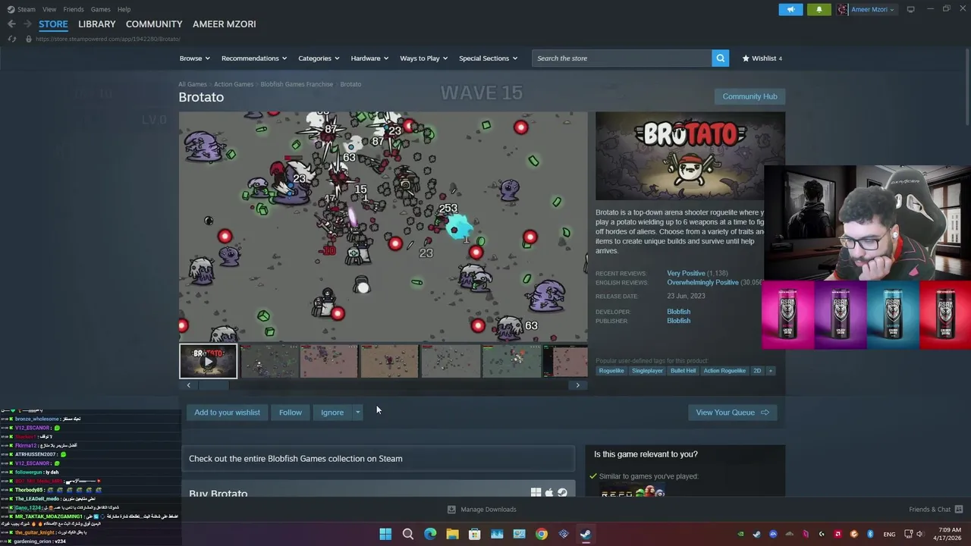This screenshot has height=546, width=971.
Task: Click the Blobfish publisher link
Action: tap(678, 321)
